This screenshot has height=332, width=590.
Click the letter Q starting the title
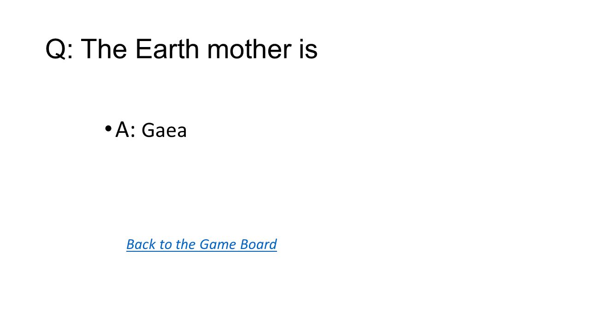coord(56,49)
